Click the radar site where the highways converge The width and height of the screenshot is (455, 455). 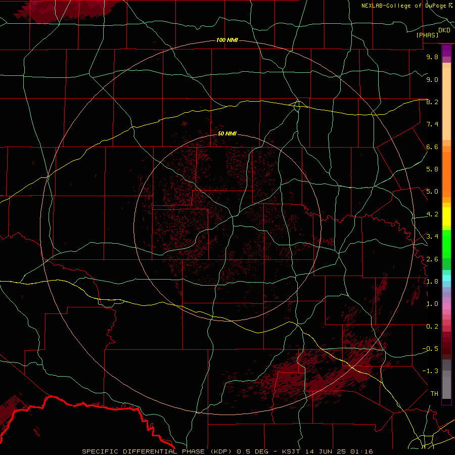click(x=233, y=216)
